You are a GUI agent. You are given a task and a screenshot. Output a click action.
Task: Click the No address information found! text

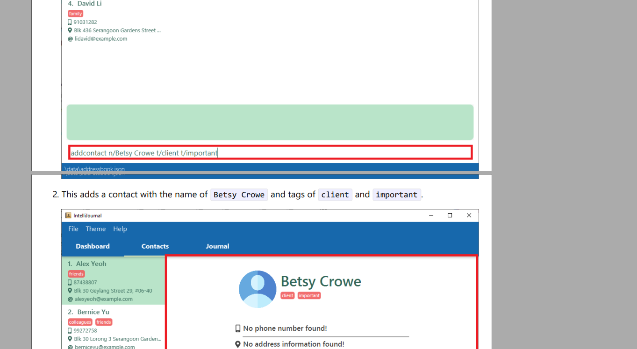(x=293, y=344)
